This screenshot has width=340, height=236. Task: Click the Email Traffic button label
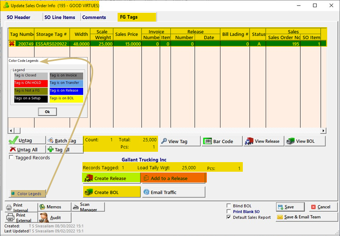pos(164,192)
